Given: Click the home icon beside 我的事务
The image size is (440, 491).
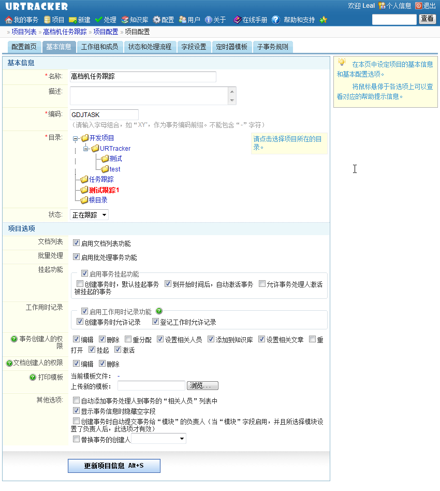Looking at the screenshot, I should (9, 20).
